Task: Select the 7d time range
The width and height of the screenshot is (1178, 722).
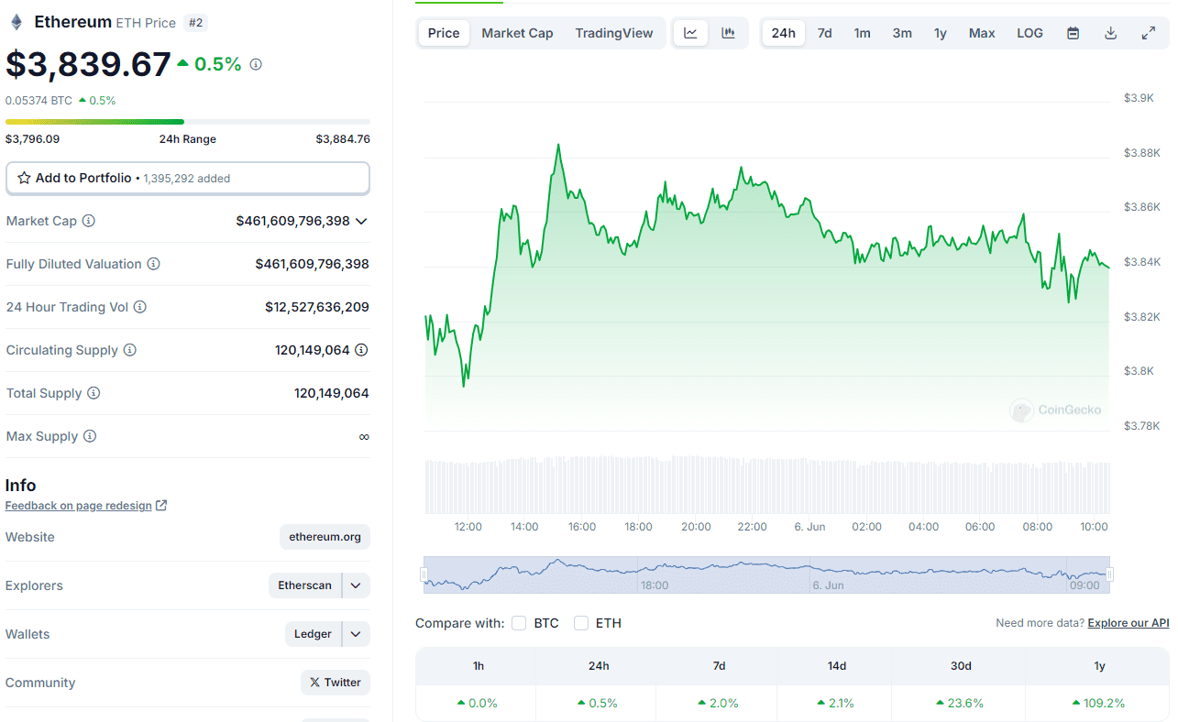Action: click(824, 33)
